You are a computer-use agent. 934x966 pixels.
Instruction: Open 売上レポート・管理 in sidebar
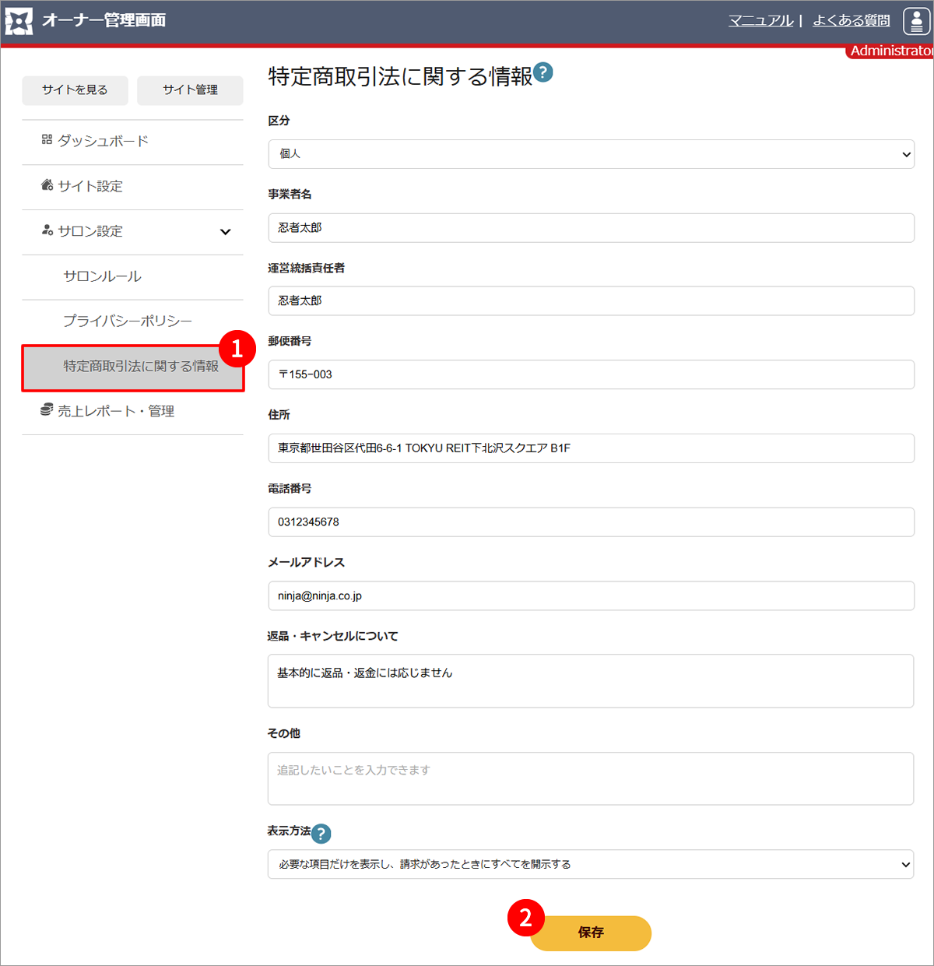[x=115, y=411]
